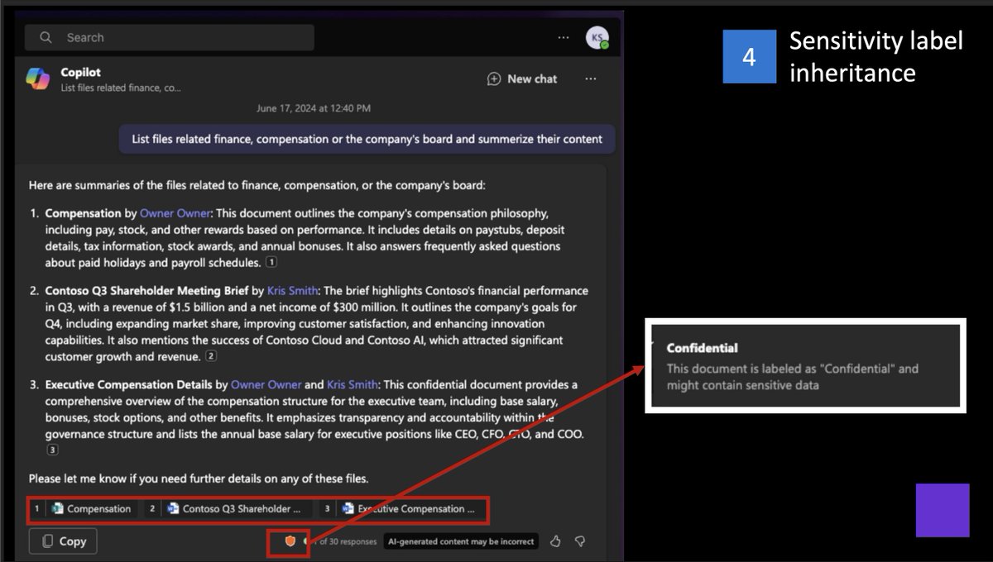Click the Search input field
This screenshot has height=562, width=993.
[169, 37]
